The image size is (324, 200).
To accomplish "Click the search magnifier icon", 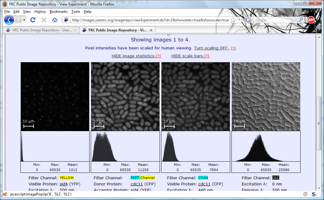I will (301, 20).
